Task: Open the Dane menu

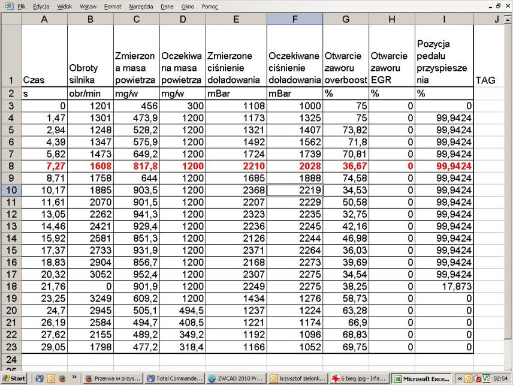Action: pos(167,7)
